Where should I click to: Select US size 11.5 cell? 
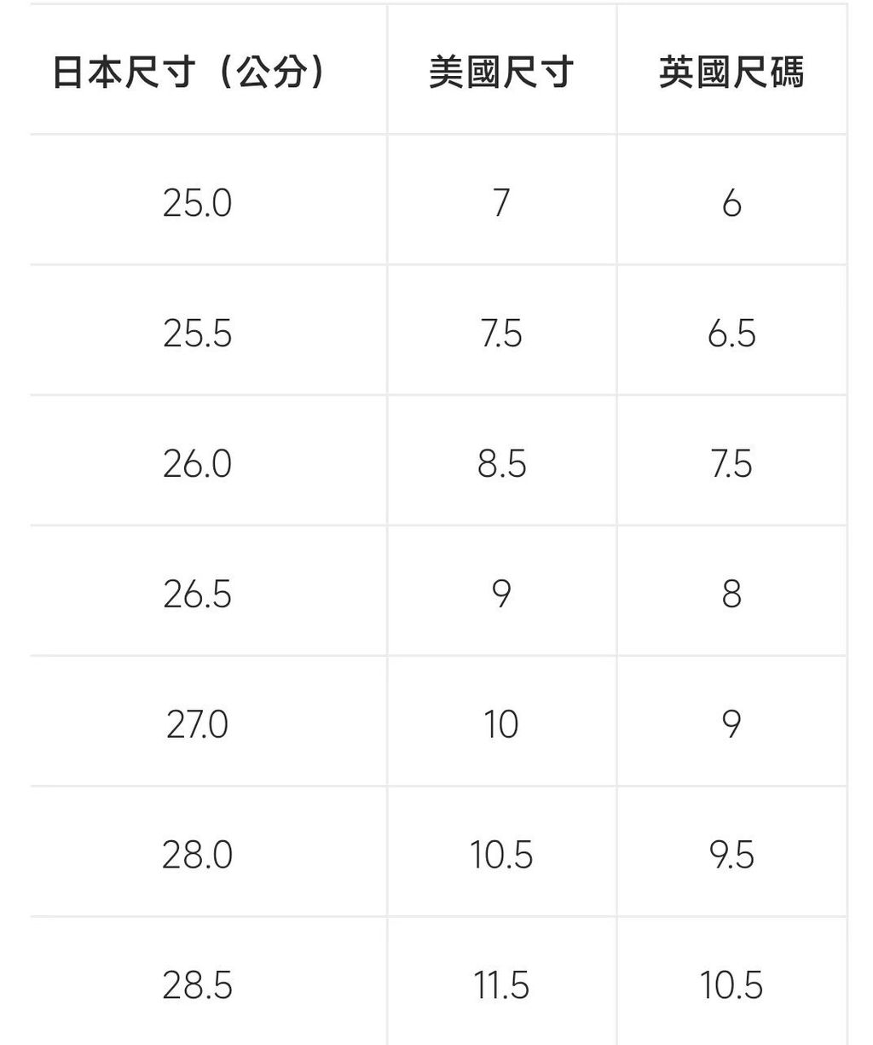click(501, 985)
